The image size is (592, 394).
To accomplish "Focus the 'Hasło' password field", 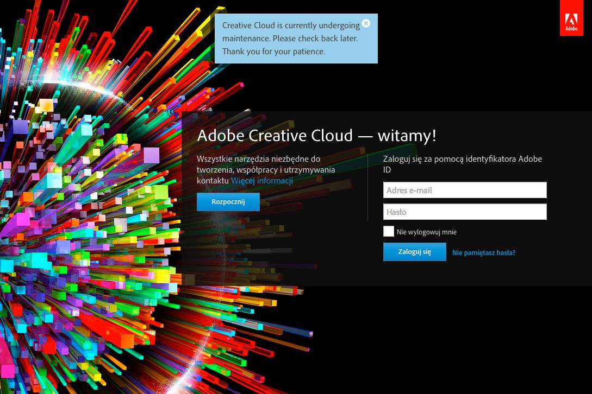I will pos(465,212).
